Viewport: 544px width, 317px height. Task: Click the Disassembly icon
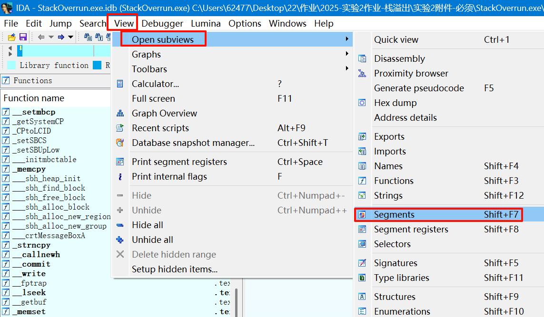click(362, 58)
